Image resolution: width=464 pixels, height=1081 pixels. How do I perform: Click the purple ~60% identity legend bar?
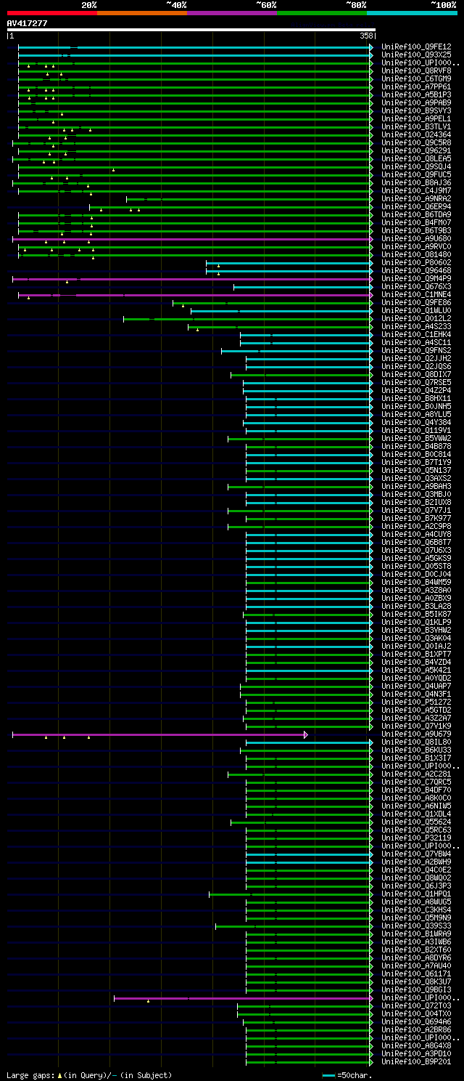(x=231, y=12)
